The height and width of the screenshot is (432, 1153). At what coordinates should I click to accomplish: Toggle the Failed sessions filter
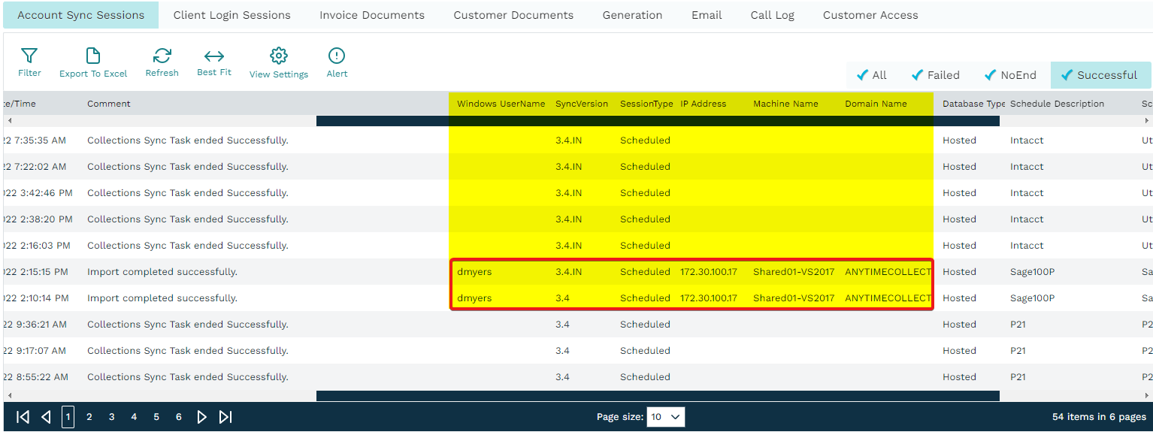935,75
